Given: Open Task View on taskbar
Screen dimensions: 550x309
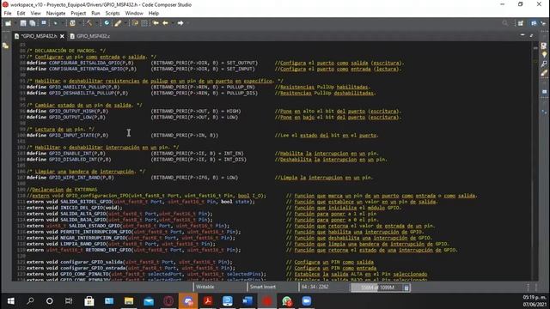Looking at the screenshot, I should tap(69, 301).
